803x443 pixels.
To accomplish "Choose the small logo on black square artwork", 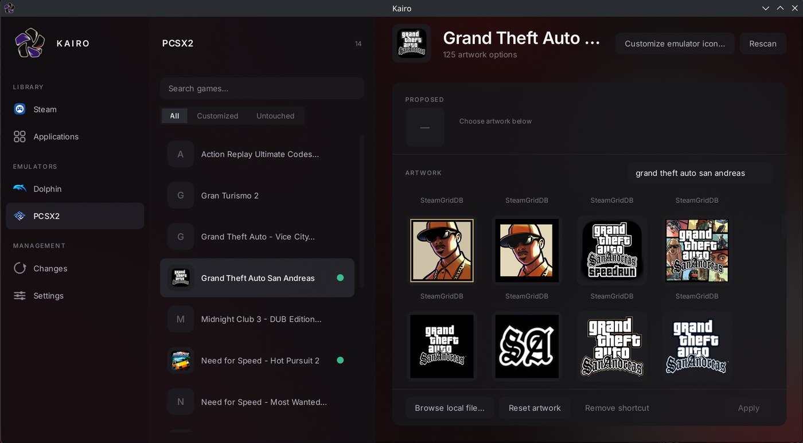I will 442,346.
